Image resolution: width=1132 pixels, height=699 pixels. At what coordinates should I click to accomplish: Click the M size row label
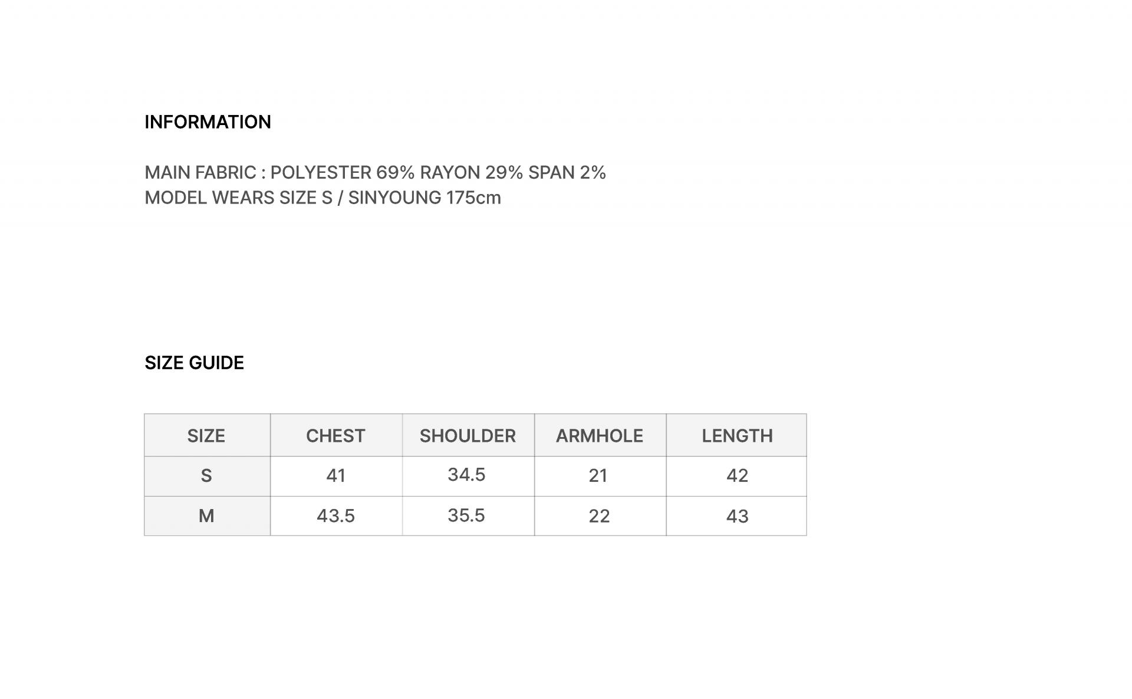(x=207, y=516)
